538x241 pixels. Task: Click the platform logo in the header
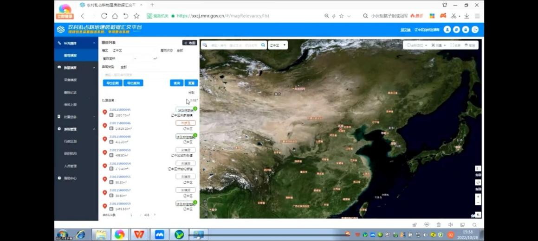[x=61, y=30]
